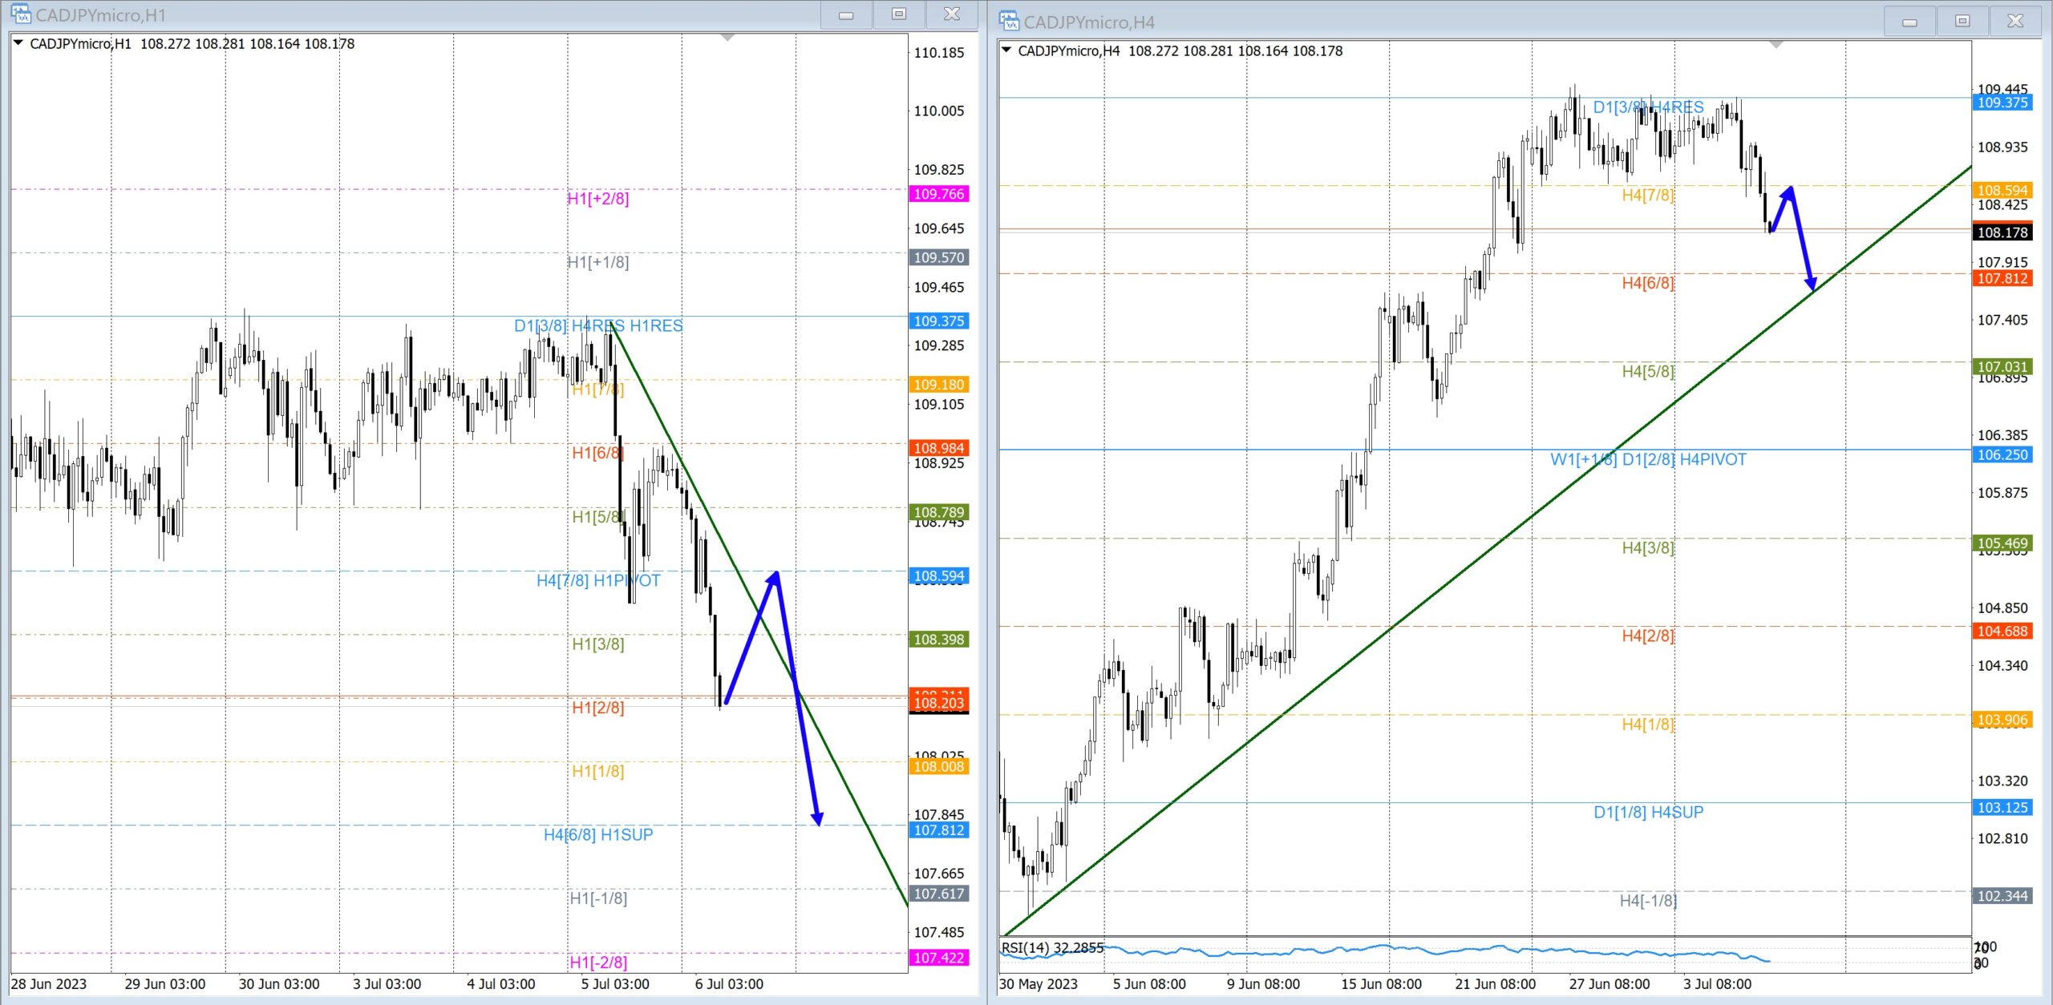2053x1005 pixels.
Task: Click the H1 chart shift triangle marker
Action: (727, 38)
